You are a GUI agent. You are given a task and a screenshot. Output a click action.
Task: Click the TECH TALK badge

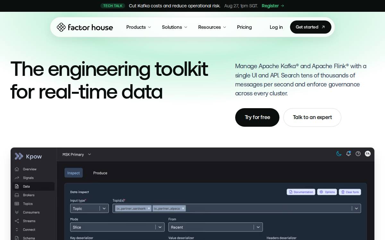coord(113,6)
